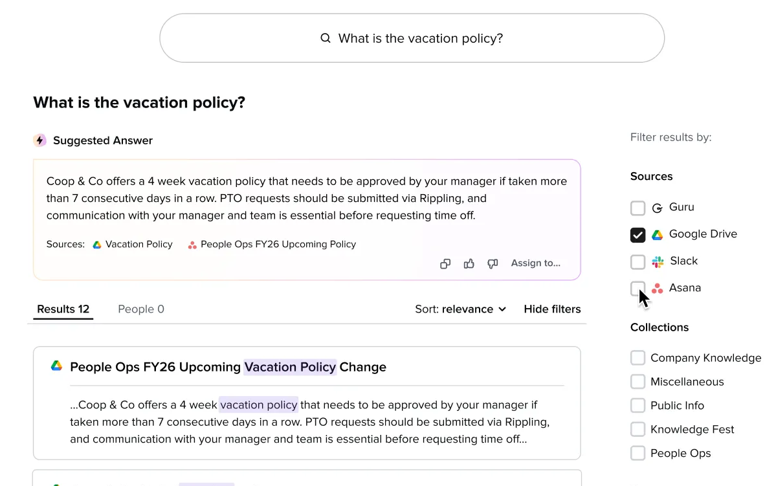The width and height of the screenshot is (765, 486).
Task: Click the Suggested Answer lightning bolt icon
Action: click(40, 140)
